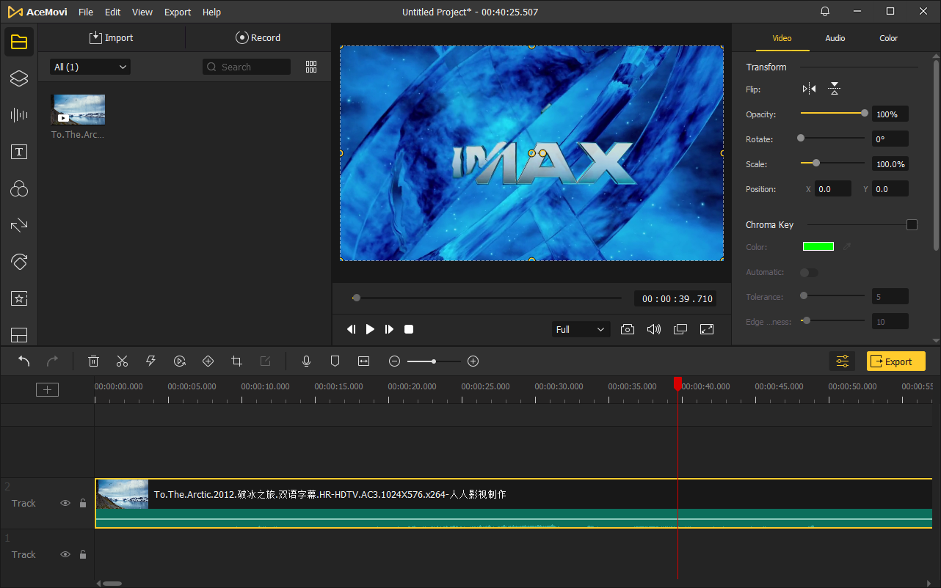
Task: Toggle grid view of media library
Action: click(311, 67)
